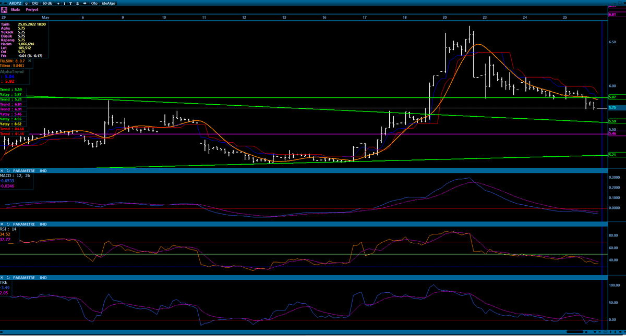Screen dimensions: 626x336
Task: Click the refresh icon on the TKE panel
Action: 8,278
